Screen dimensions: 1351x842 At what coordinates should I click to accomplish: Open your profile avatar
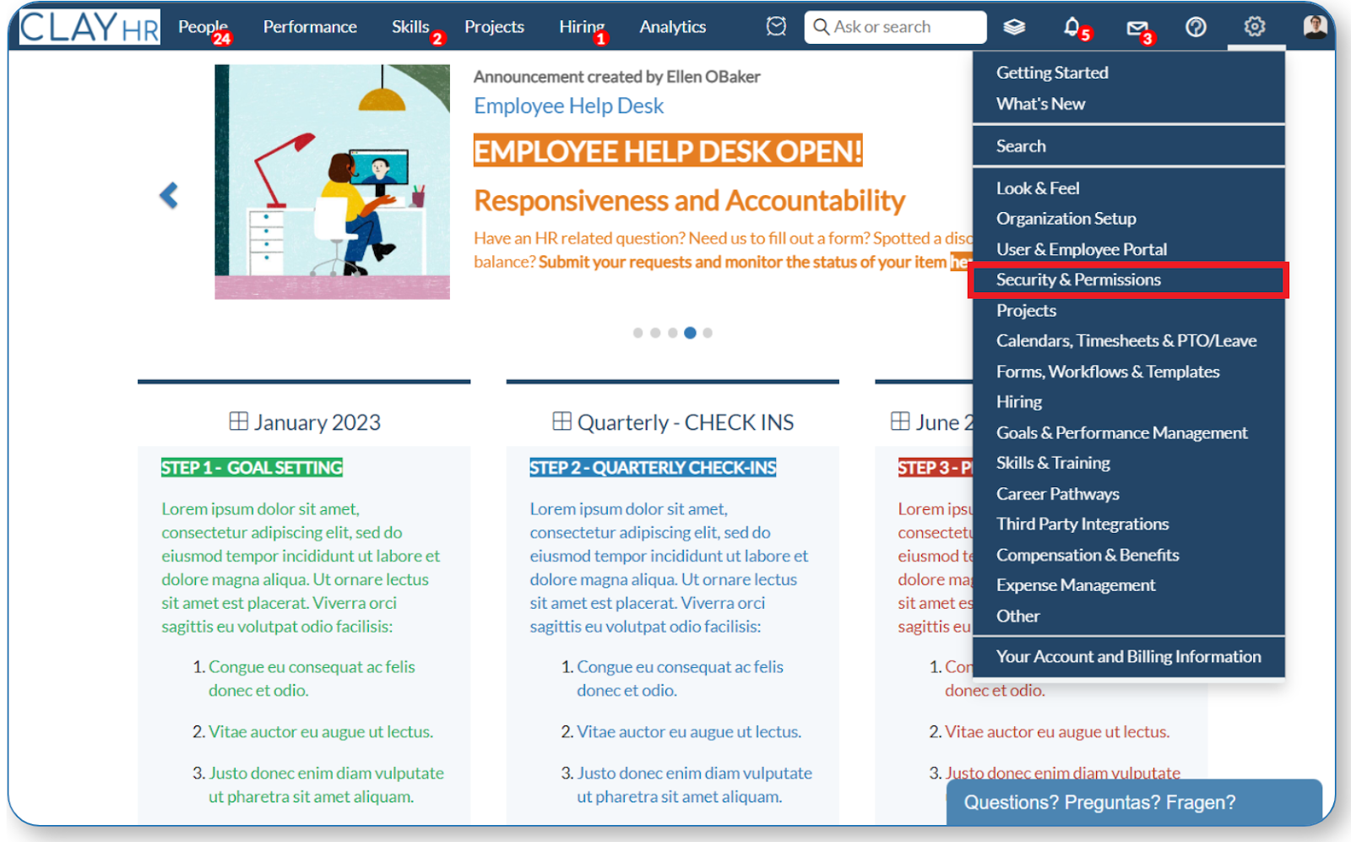1315,27
